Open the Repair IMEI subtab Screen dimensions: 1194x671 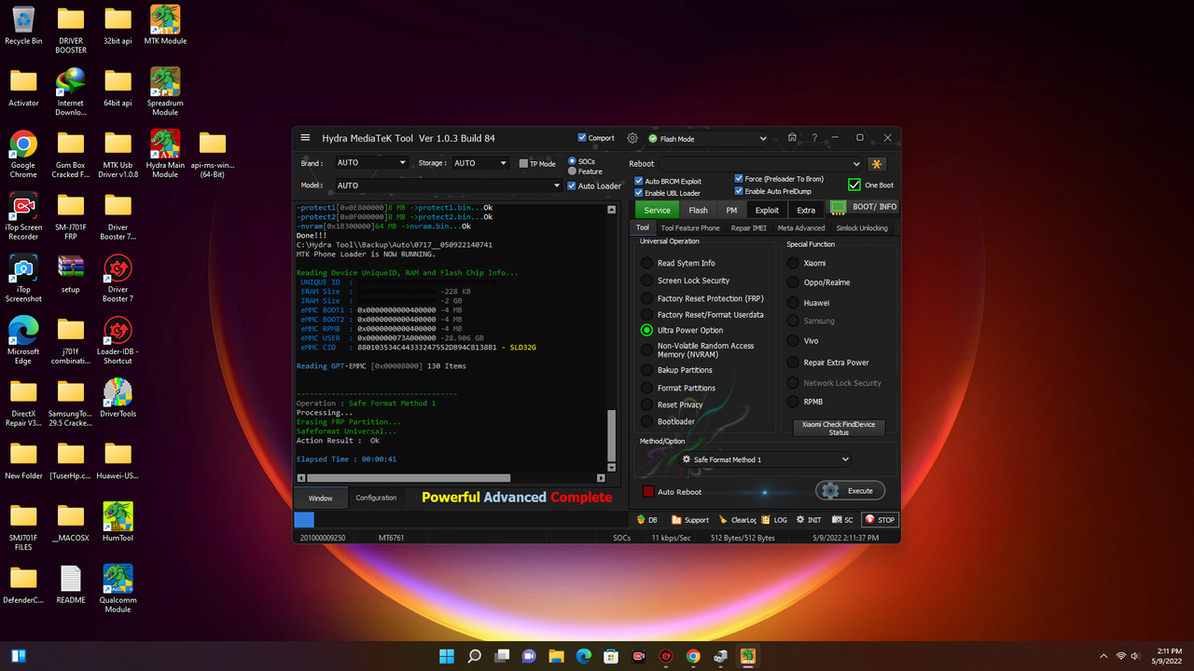coord(748,227)
